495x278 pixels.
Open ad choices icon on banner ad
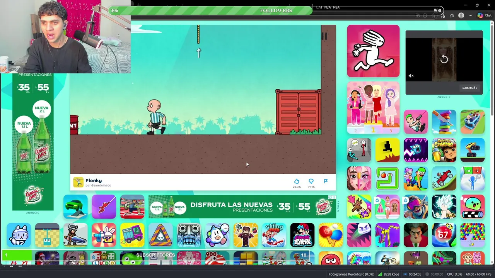coord(330,197)
